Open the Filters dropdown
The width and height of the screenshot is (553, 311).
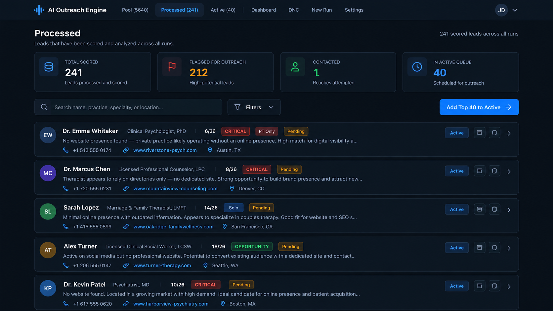tap(254, 107)
